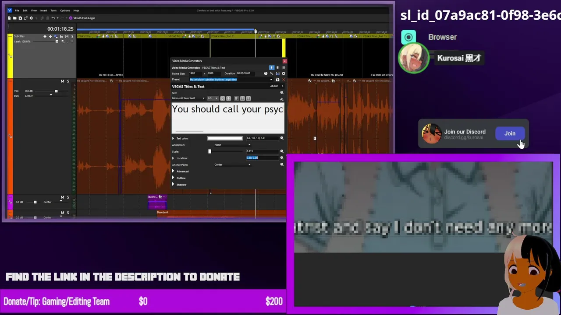Click VEGAS Hub Login
The height and width of the screenshot is (315, 561).
coord(82,18)
